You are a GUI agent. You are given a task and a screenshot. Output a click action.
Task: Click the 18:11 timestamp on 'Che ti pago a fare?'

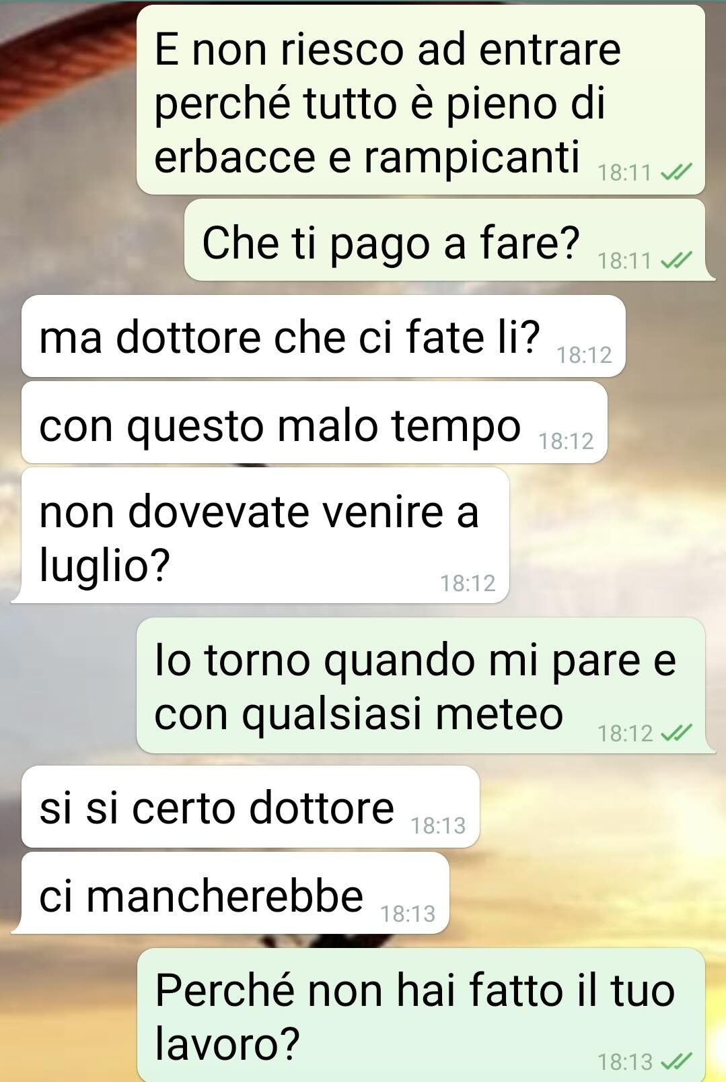625,261
